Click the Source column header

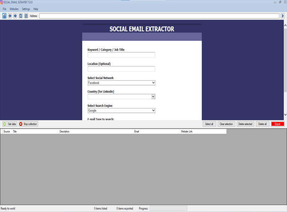tap(7, 131)
